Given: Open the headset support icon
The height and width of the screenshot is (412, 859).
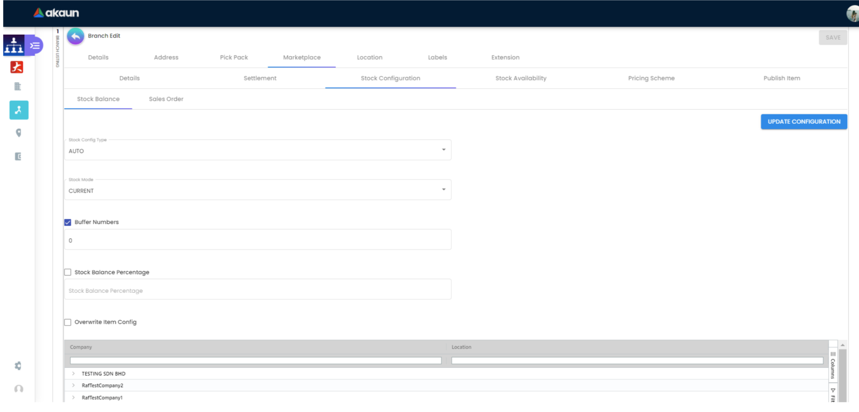Looking at the screenshot, I should (19, 389).
